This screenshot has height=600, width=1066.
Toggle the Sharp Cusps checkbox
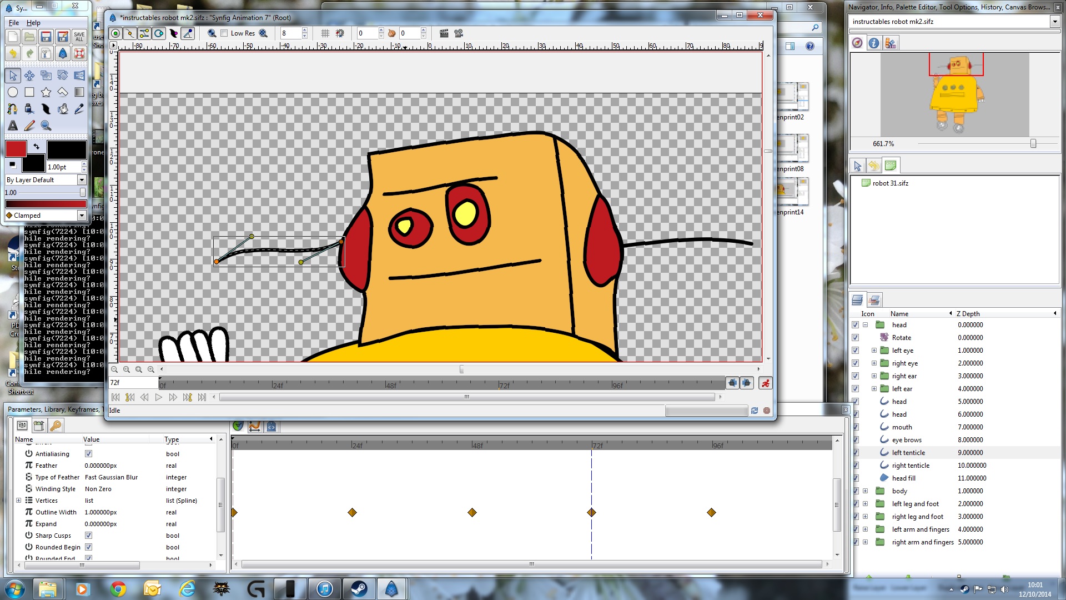88,536
